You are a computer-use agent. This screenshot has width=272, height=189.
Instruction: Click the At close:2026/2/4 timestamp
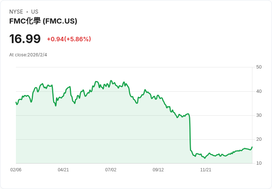tap(28, 55)
